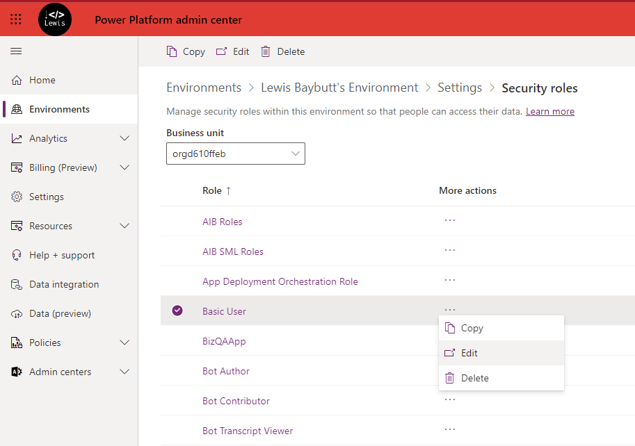Expand the Admin centers chevron
The height and width of the screenshot is (446, 635).
[x=124, y=372]
